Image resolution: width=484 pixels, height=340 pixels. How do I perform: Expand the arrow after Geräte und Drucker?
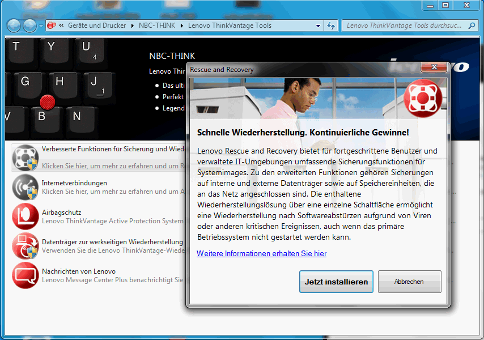pos(133,25)
